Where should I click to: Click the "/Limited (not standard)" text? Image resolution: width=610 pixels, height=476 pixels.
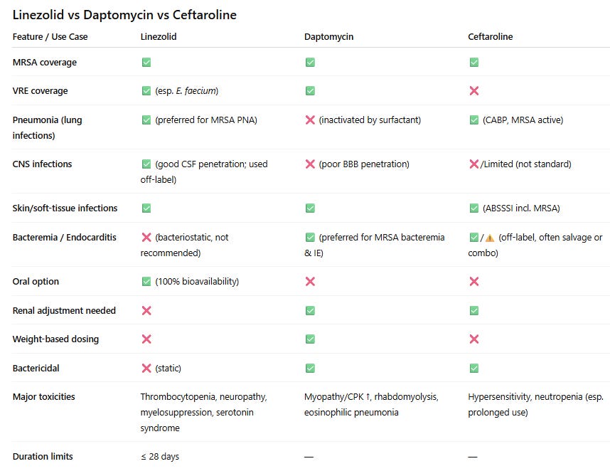click(525, 164)
